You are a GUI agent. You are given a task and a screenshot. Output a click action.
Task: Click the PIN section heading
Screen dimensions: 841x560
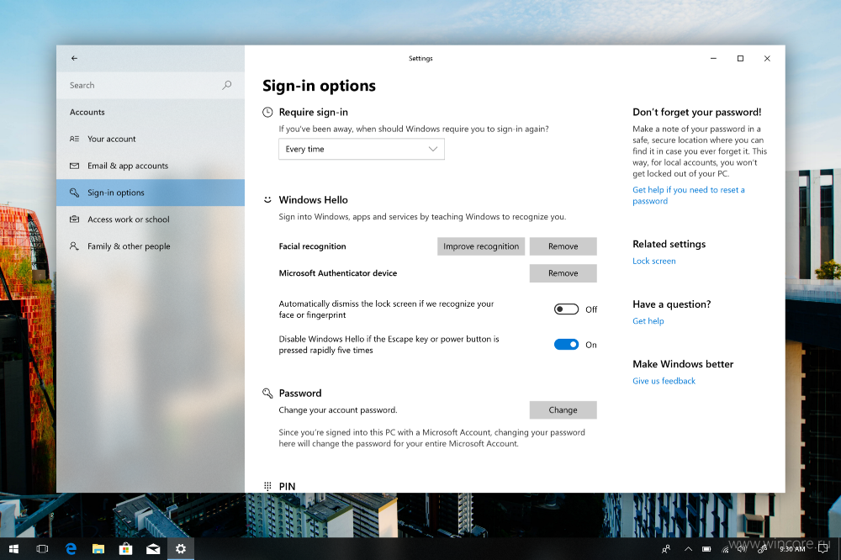pos(287,487)
